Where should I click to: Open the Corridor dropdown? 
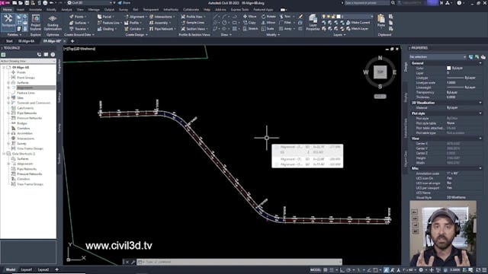pyautogui.click(x=134, y=29)
